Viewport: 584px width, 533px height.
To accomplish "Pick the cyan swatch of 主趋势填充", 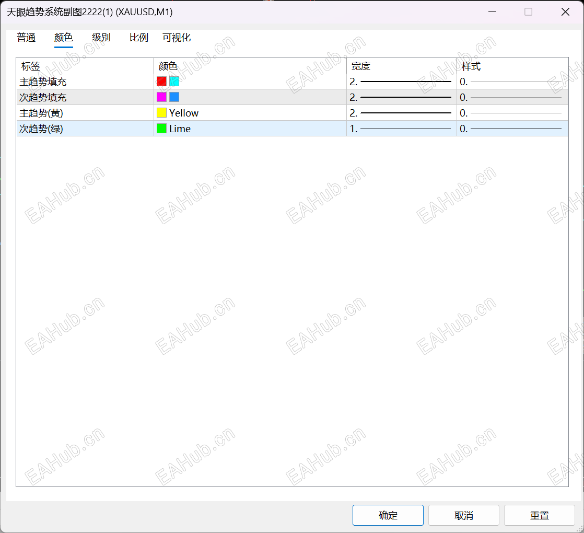I will [174, 81].
